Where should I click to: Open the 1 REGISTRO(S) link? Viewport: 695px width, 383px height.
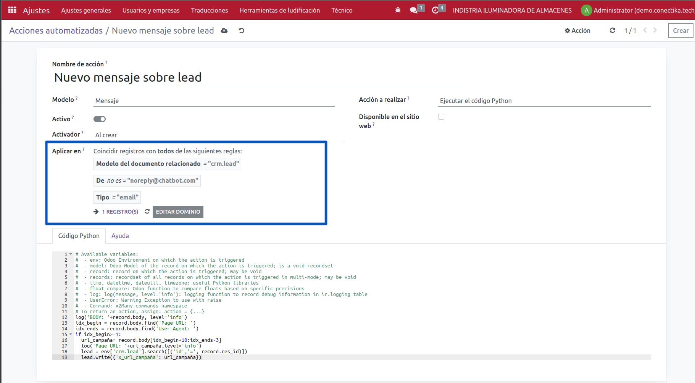pyautogui.click(x=120, y=212)
